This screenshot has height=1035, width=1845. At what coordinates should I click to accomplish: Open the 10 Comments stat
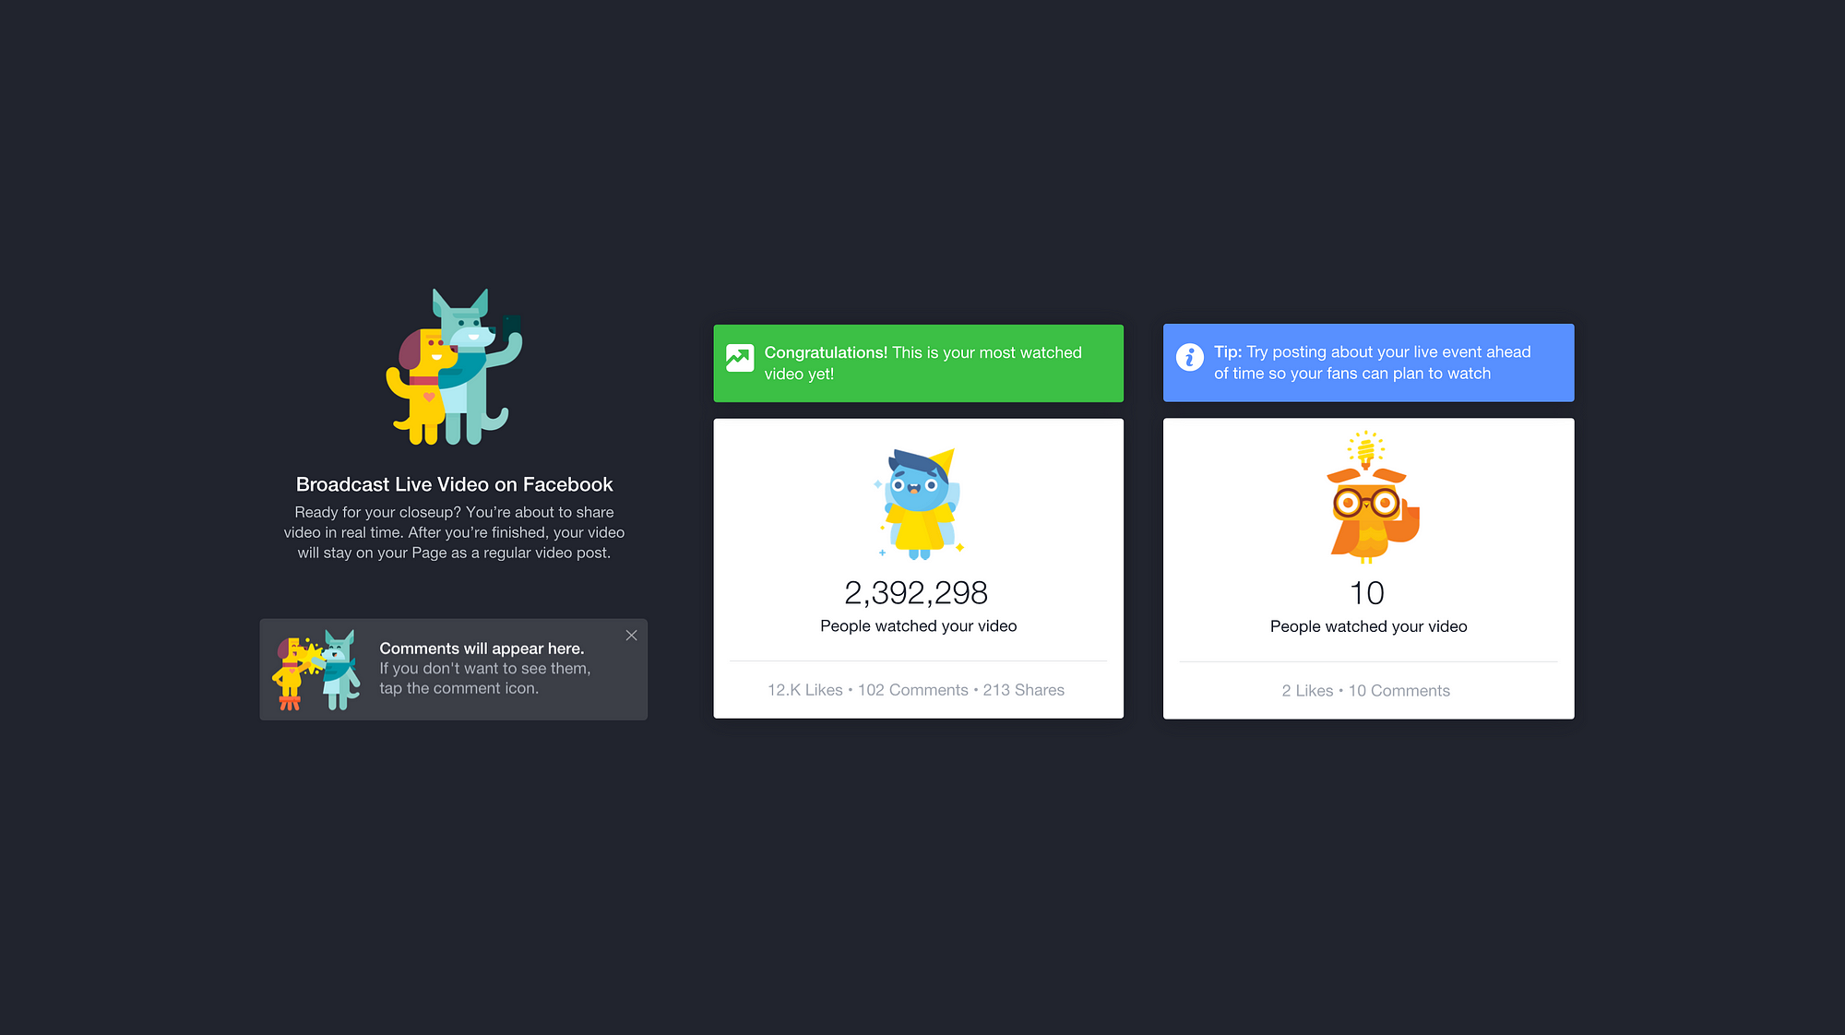(1399, 691)
